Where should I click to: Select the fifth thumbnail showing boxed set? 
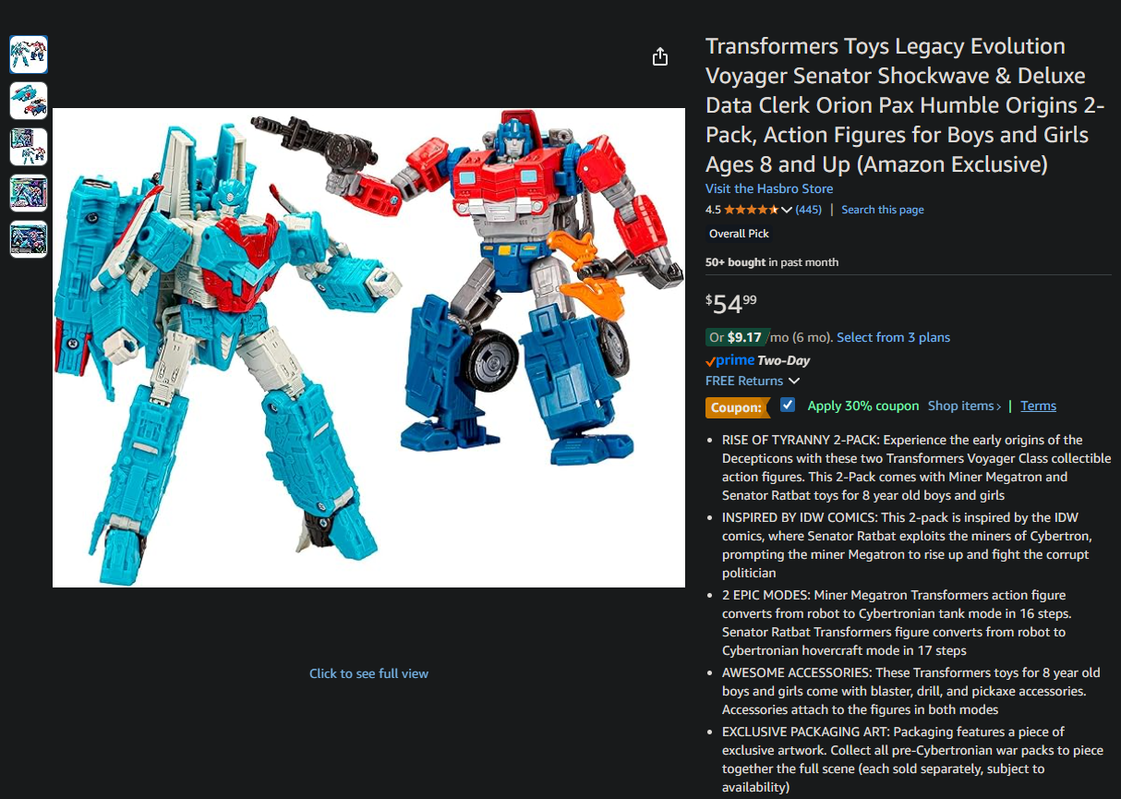[x=29, y=239]
